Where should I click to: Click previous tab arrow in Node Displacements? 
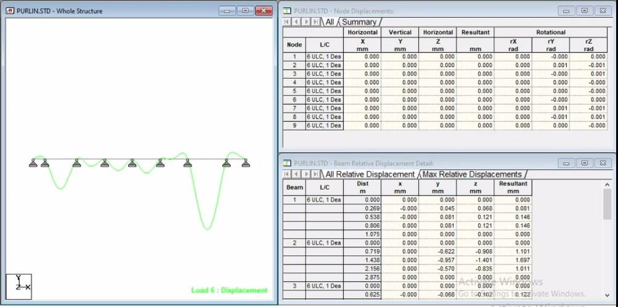[296, 22]
